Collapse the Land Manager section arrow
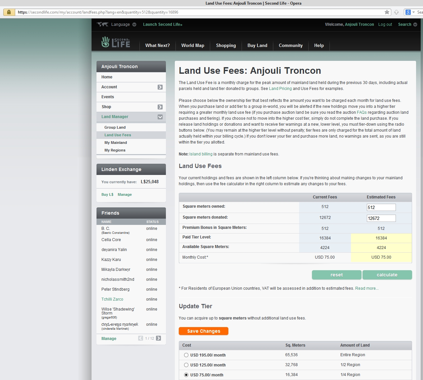This screenshot has height=380, width=423. pos(160,117)
